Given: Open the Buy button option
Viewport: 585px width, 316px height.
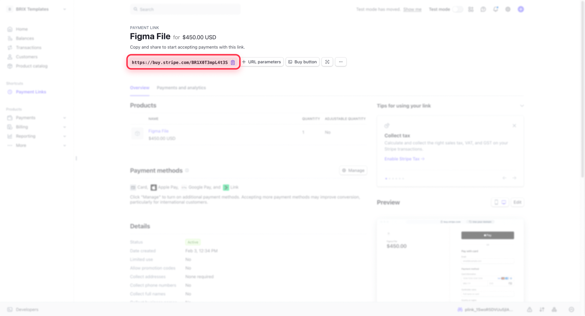Looking at the screenshot, I should click(x=303, y=62).
